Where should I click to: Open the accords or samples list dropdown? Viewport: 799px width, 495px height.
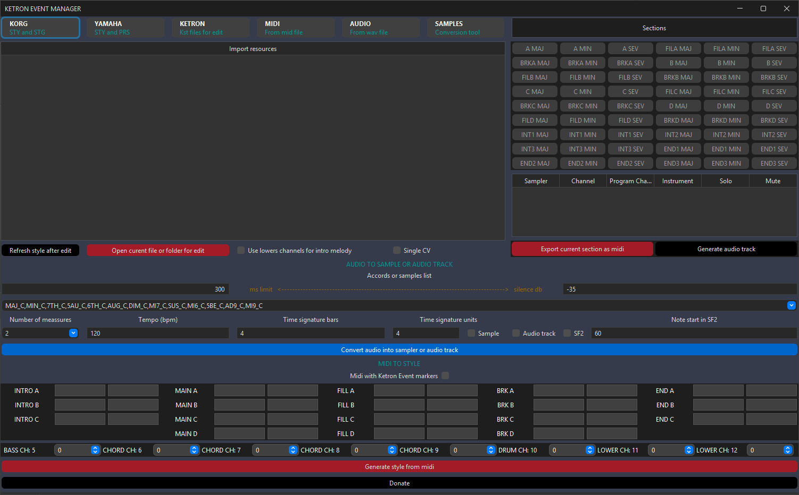coord(791,305)
